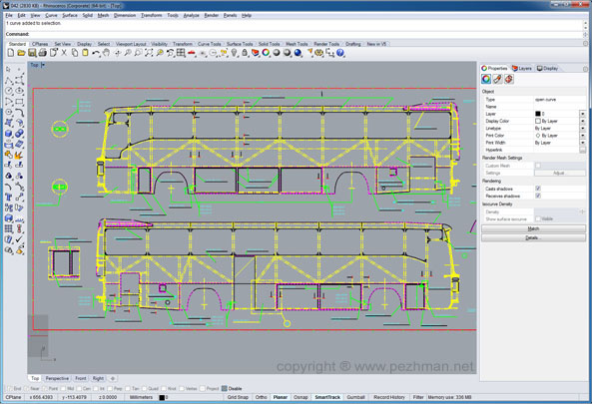This screenshot has height=404, width=592.
Task: Click the New file icon in toolbar
Action: pos(11,53)
